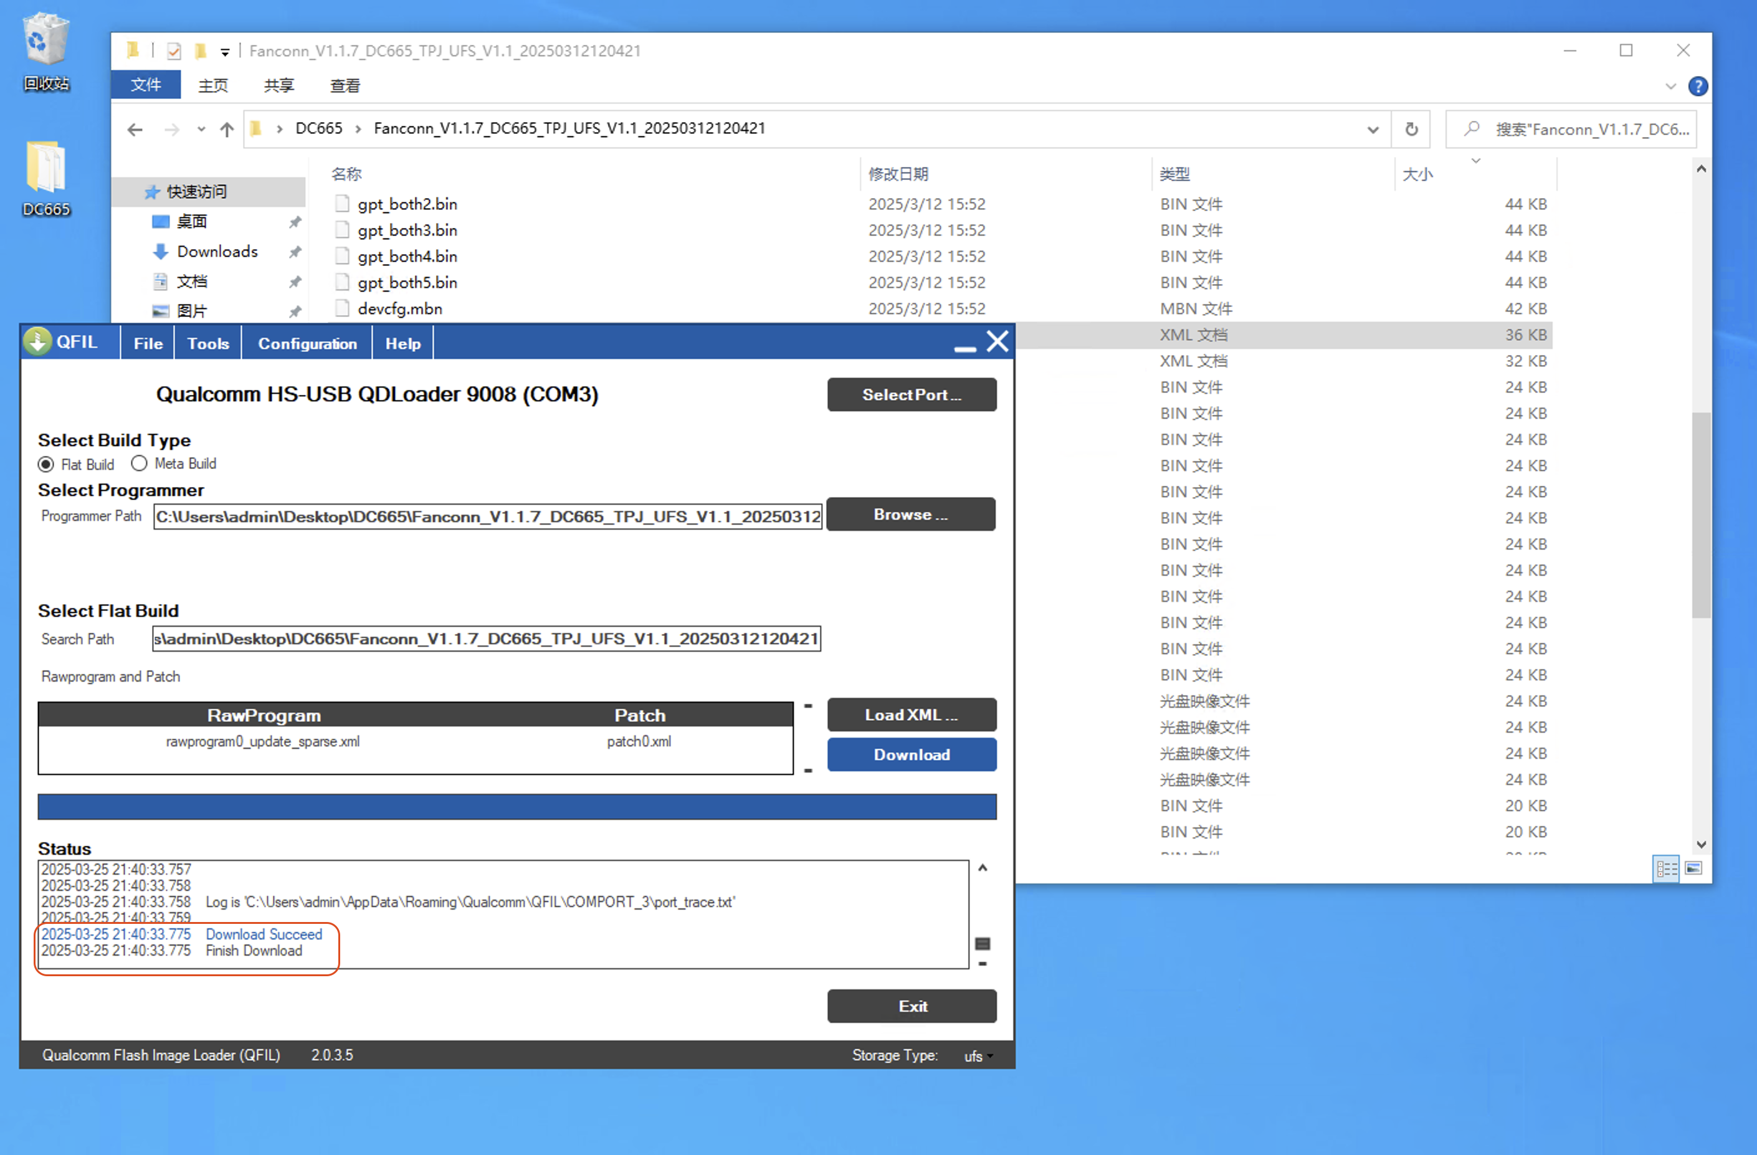Select the Meta Build radio button
This screenshot has width=1757, height=1155.
[x=139, y=463]
